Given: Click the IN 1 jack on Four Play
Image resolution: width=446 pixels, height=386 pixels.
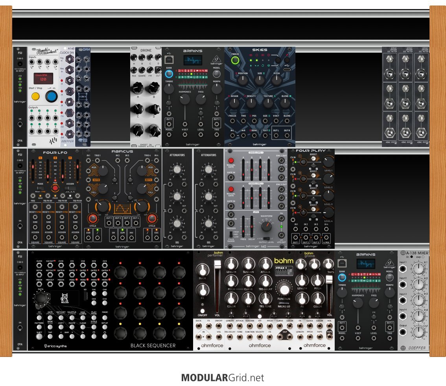Looking at the screenshot, I should click(296, 229).
